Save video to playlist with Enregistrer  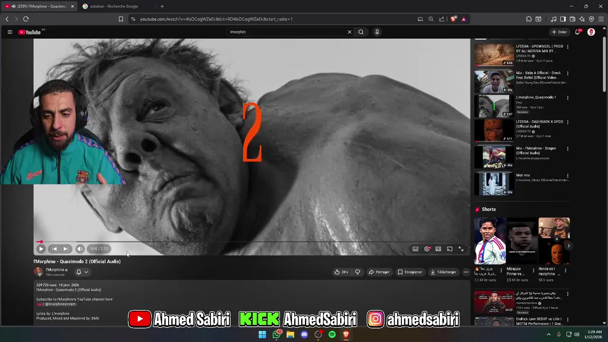pyautogui.click(x=410, y=272)
